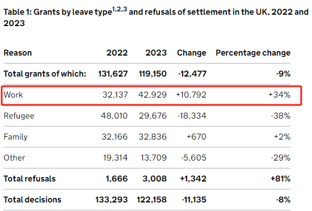Screen dimensions: 312x211
Task: Select the Total refusals row label
Action: 29,179
